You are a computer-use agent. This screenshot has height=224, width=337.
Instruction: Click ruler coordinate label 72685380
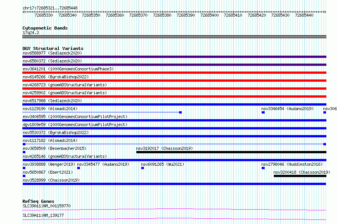162,15
